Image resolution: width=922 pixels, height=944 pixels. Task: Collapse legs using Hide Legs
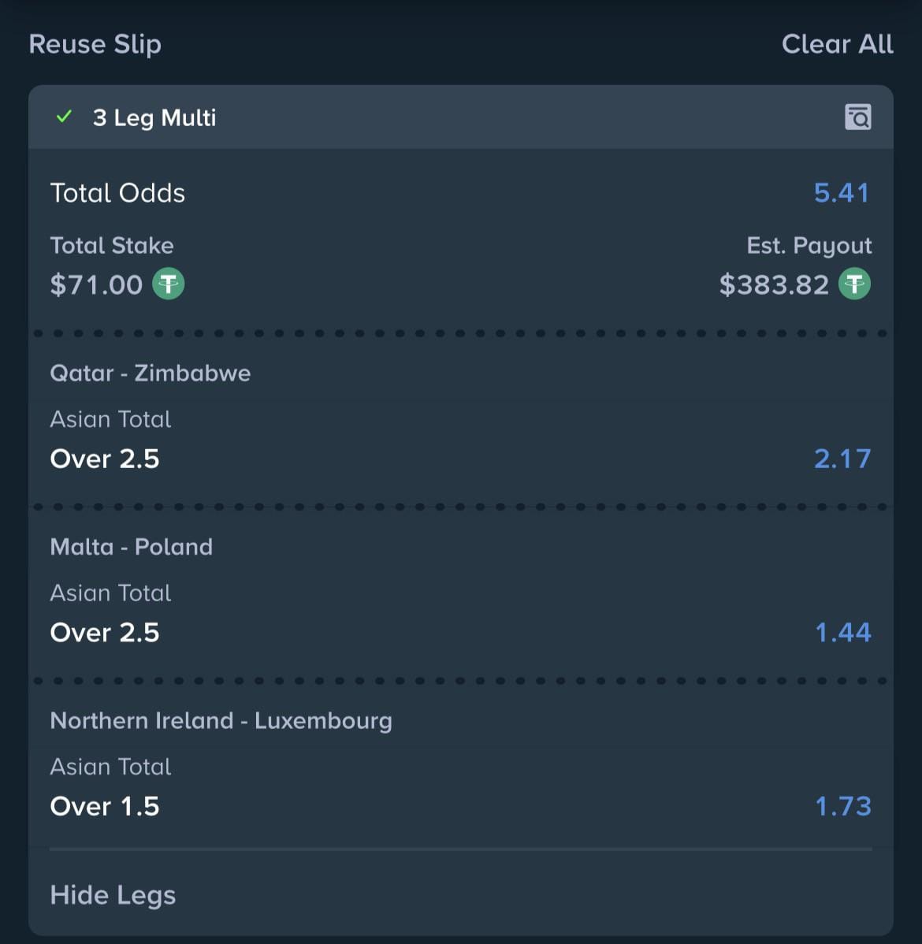click(112, 894)
